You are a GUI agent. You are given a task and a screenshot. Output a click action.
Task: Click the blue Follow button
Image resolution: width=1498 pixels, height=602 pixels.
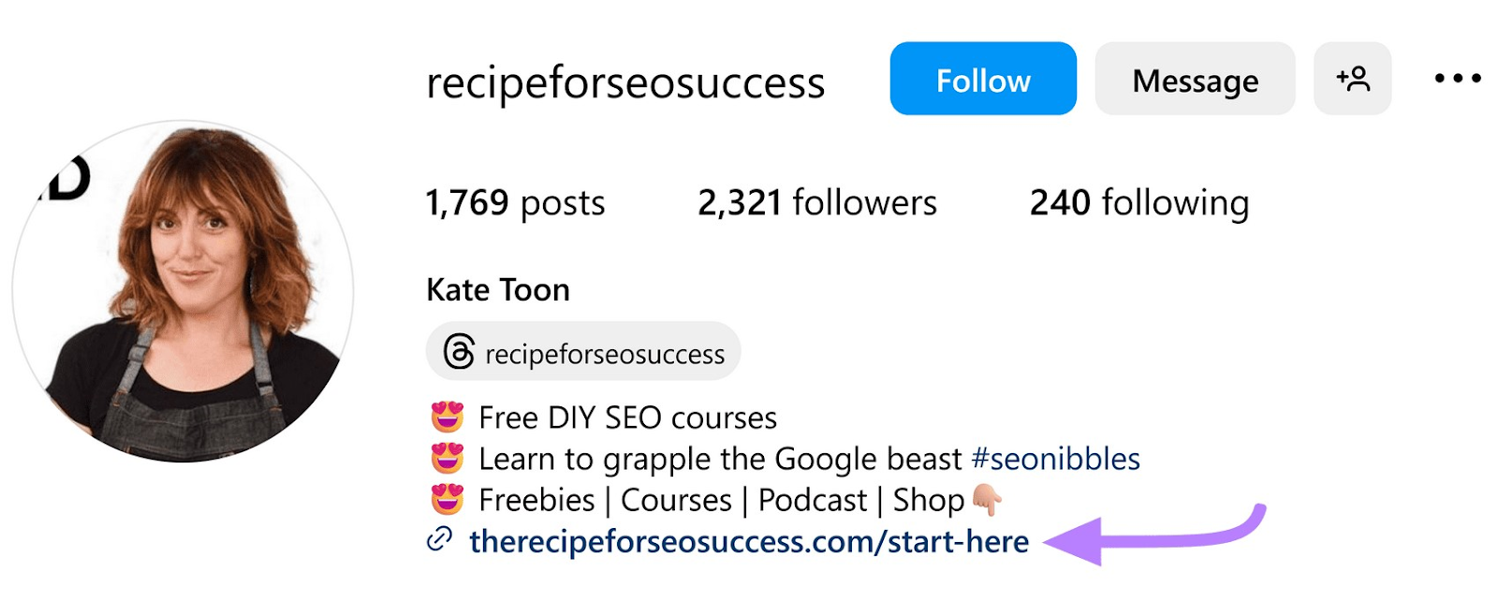coord(982,80)
